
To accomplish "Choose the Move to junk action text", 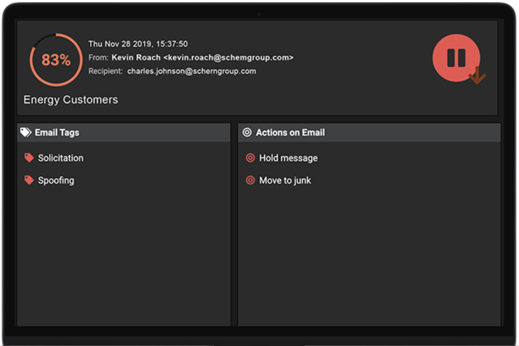I will [285, 180].
